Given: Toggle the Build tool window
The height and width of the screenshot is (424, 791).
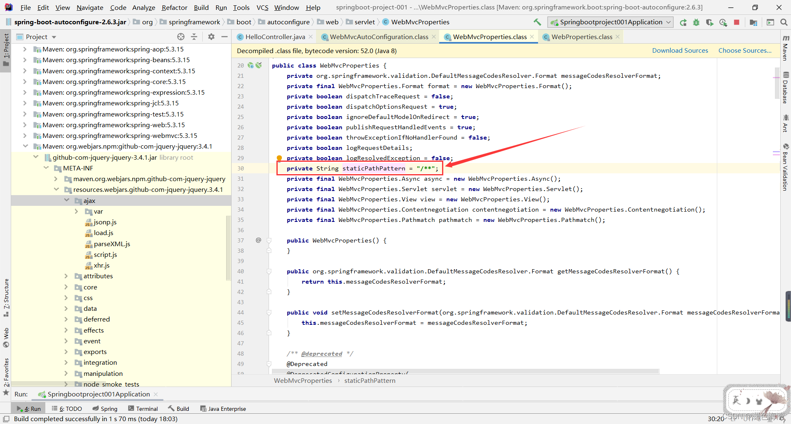Looking at the screenshot, I should (x=178, y=409).
